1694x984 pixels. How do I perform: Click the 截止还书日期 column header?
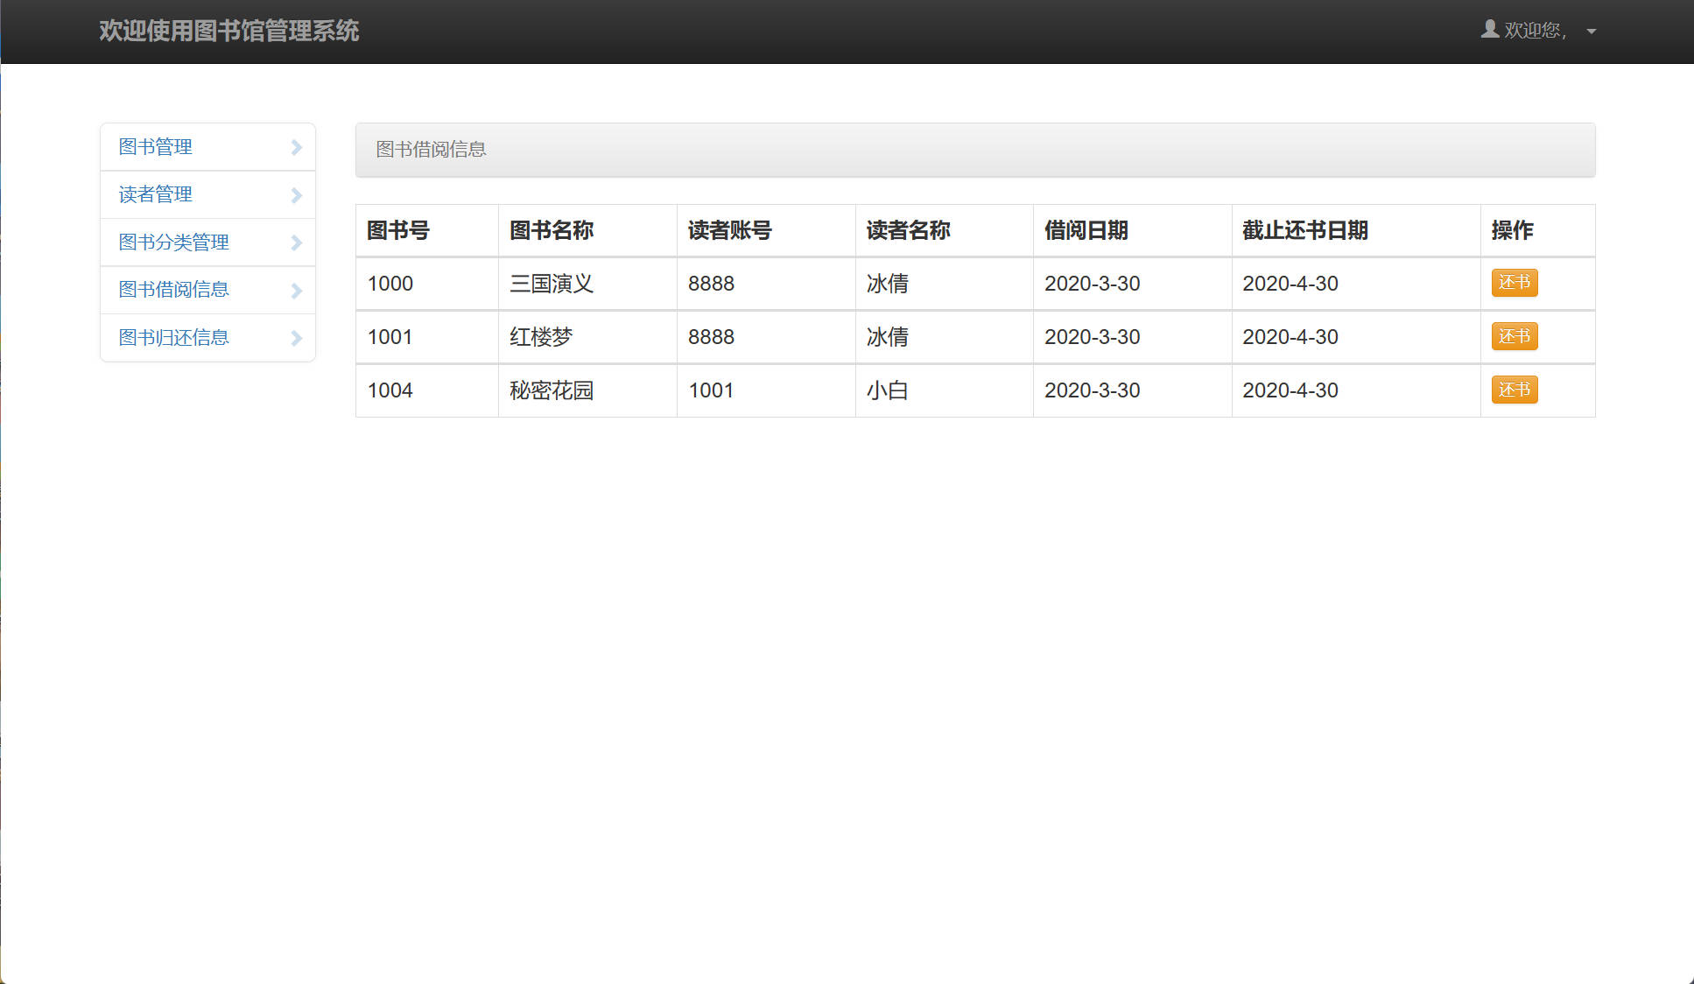point(1304,230)
